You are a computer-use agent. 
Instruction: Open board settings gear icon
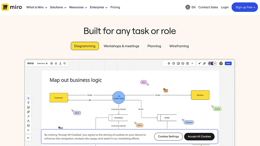tap(52, 63)
